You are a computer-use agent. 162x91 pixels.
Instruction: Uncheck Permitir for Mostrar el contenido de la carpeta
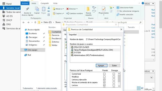click(104, 82)
